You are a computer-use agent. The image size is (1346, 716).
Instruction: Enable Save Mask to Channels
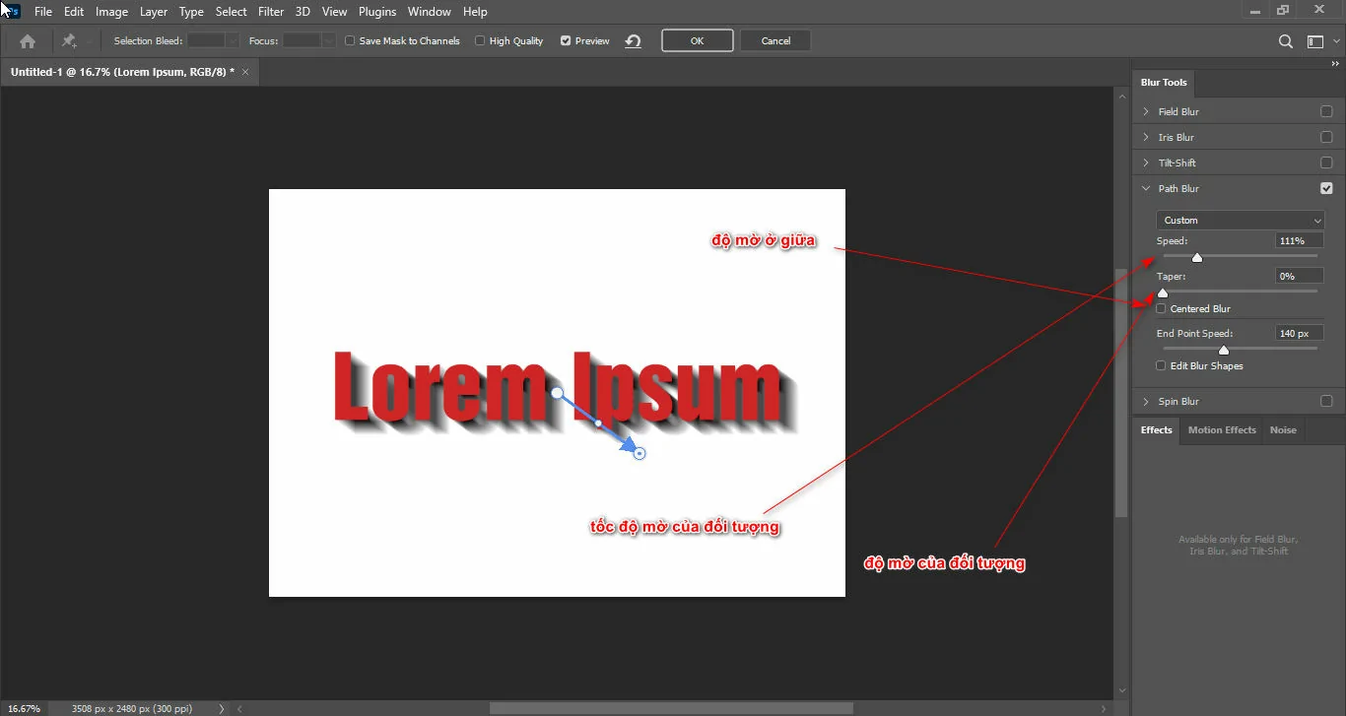tap(349, 40)
